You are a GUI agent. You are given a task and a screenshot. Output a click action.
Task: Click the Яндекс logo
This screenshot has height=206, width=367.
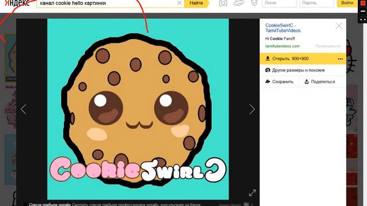tap(17, 3)
